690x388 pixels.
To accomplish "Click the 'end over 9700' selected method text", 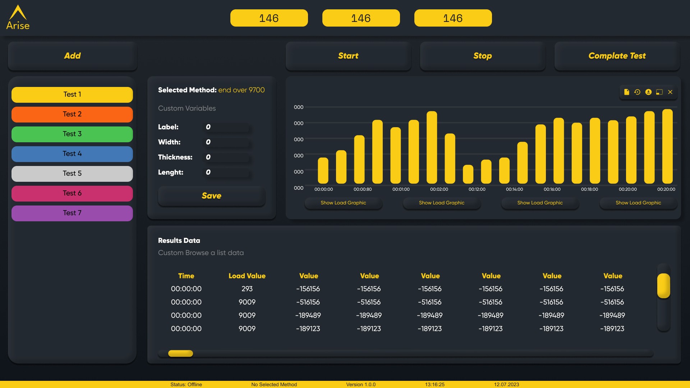I will (x=241, y=90).
